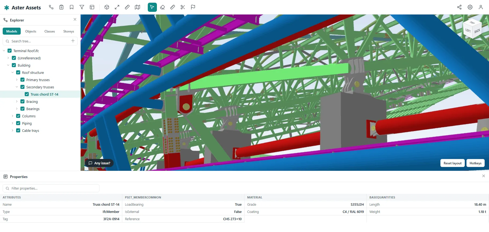Click the Any issue? feedback button

click(99, 163)
